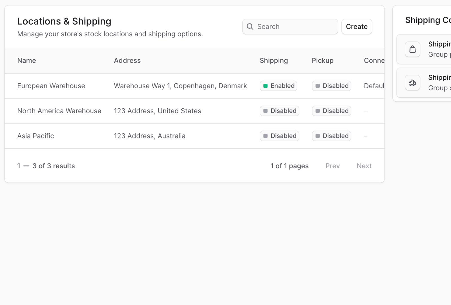Click the green dot in Enabled shipping badge

[x=265, y=86]
